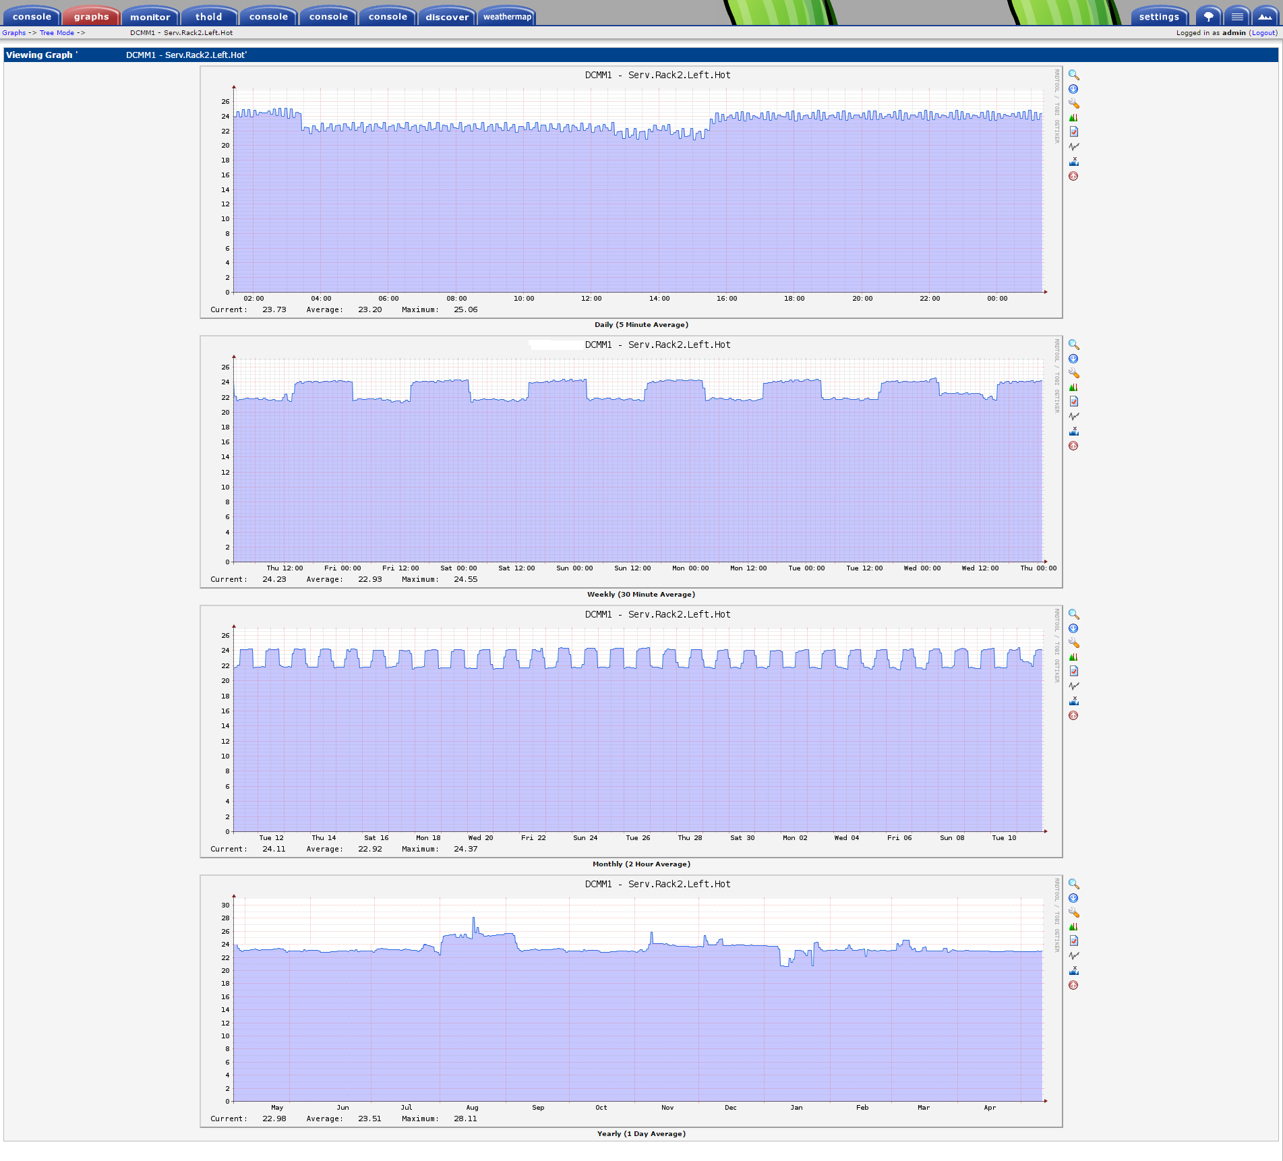Screen dimensions: 1283x1161
Task: Zoom the Weekly graph using its magnifier icon
Action: 1073,345
